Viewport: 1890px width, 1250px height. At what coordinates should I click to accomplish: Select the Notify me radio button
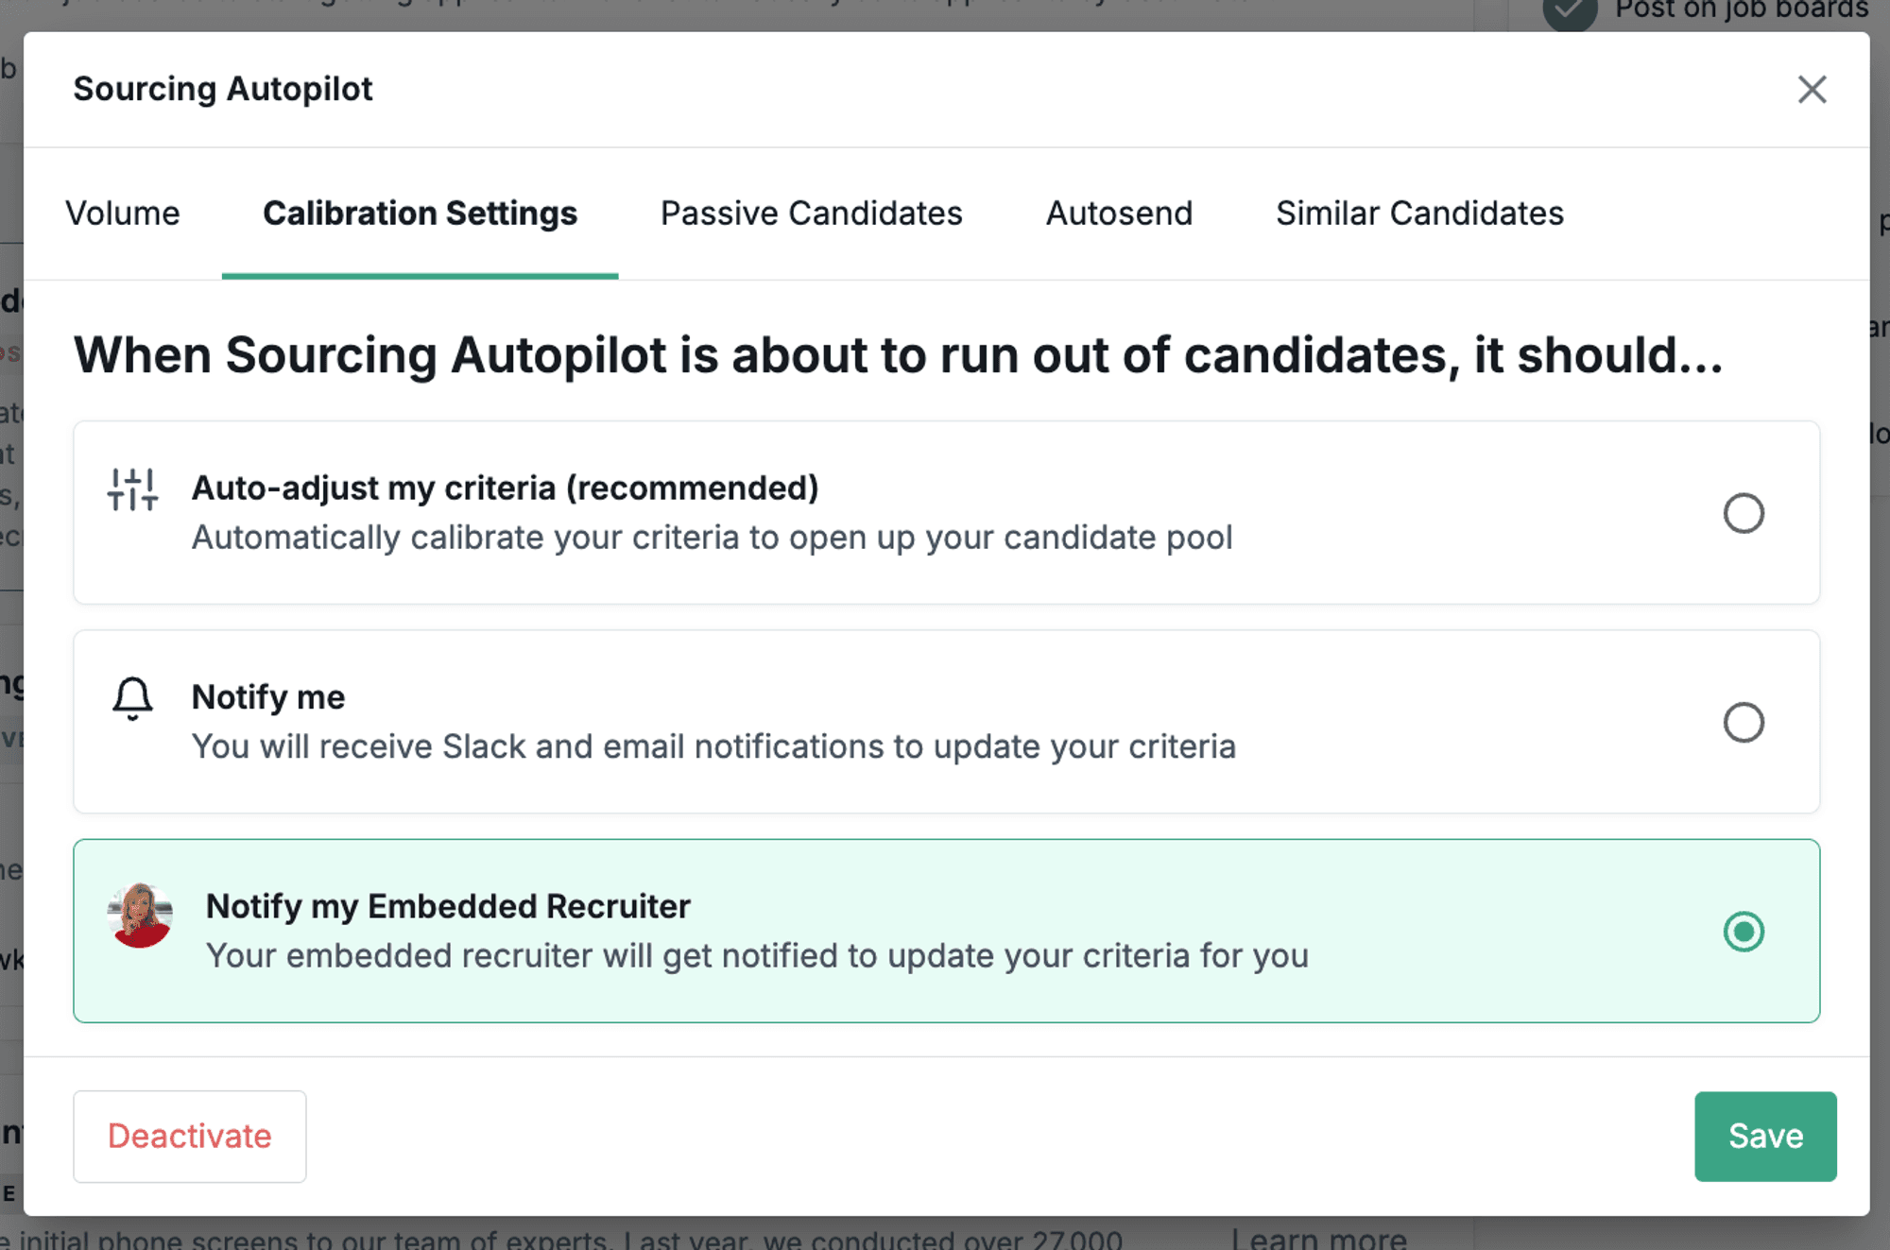click(x=1743, y=723)
